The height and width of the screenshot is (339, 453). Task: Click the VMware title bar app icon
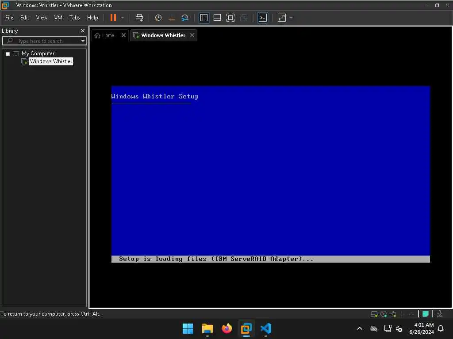(x=5, y=5)
